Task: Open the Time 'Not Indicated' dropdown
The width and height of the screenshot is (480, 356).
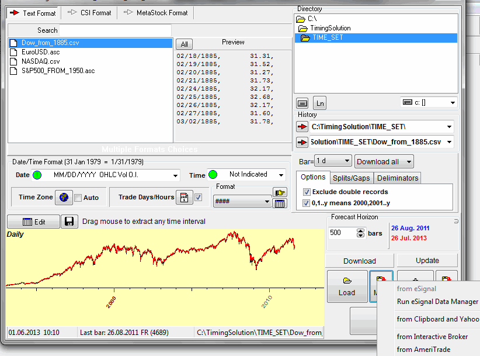Action: pos(281,175)
